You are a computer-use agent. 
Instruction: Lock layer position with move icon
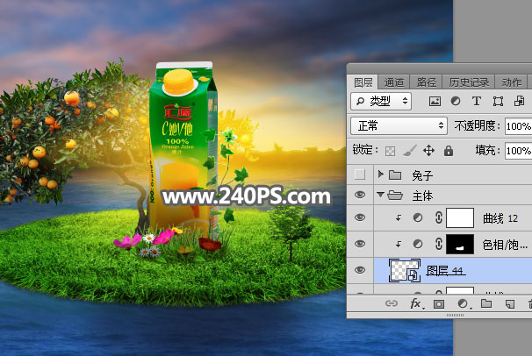coord(429,150)
